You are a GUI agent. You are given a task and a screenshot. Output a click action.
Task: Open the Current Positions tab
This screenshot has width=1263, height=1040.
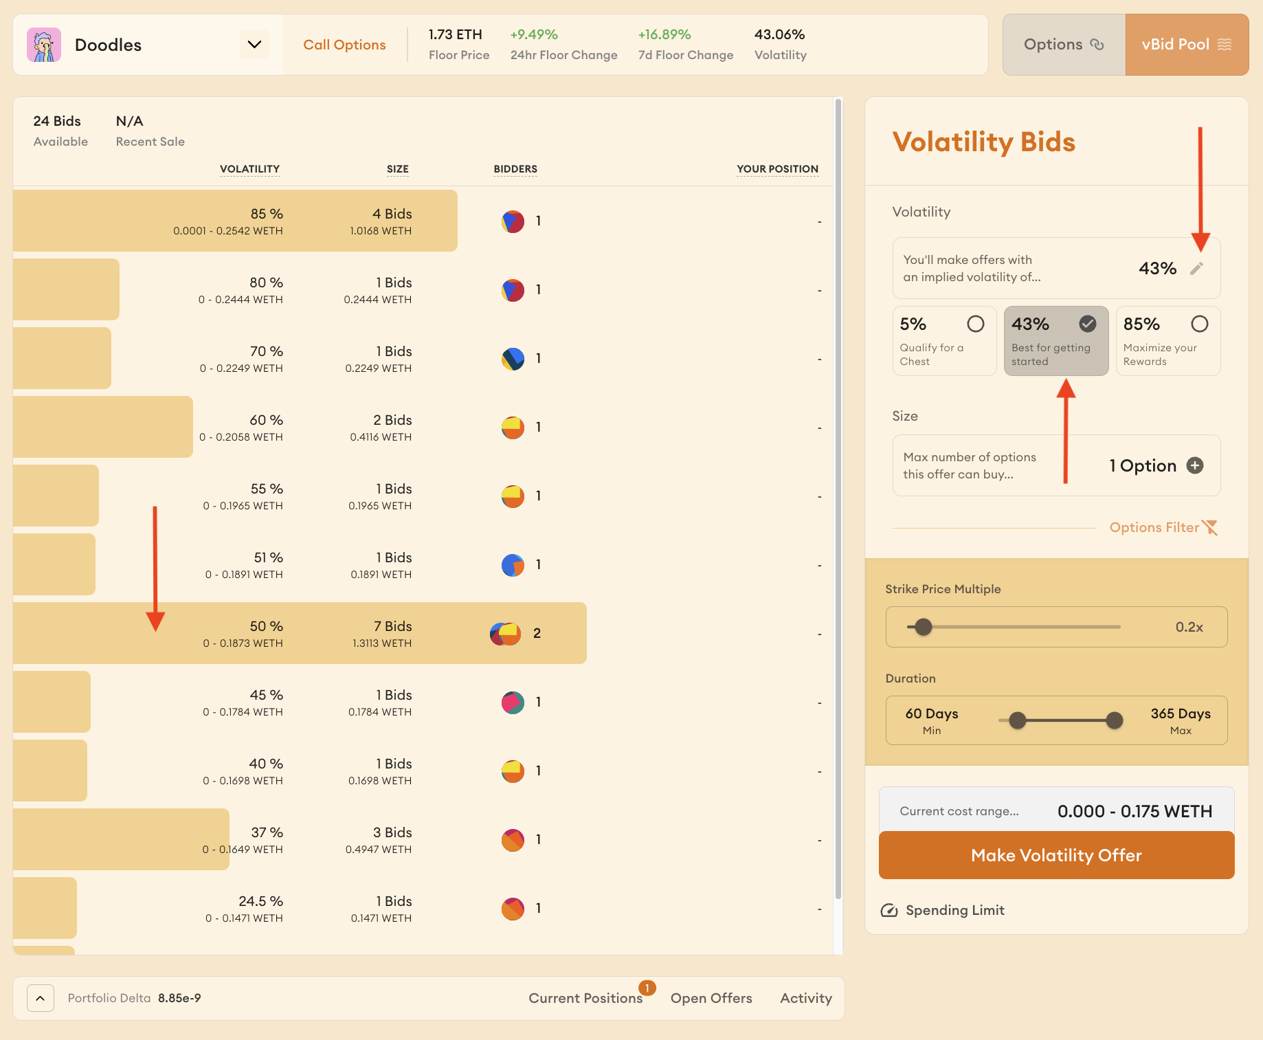[585, 998]
